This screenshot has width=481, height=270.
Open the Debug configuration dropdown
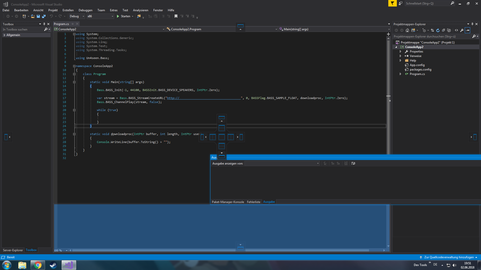pos(77,16)
